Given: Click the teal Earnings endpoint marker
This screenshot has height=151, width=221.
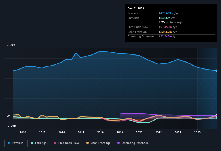Looking at the screenshot, I should pyautogui.click(x=216, y=118).
